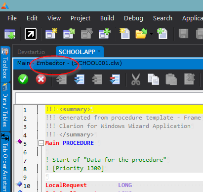203x192 pixels.
Task: Close the SCHOOL.APP tab
Action: [99, 52]
